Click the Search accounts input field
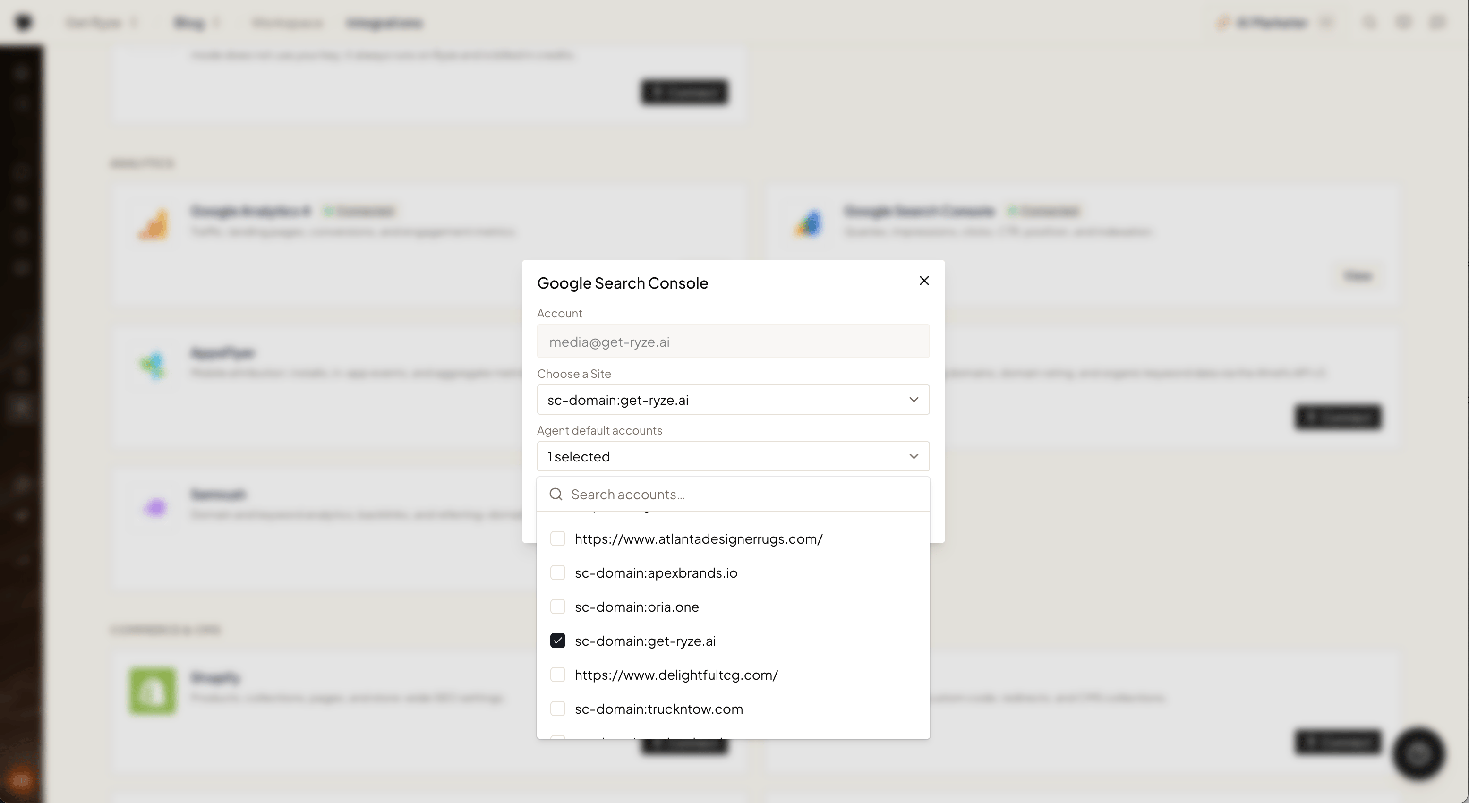1469x803 pixels. pyautogui.click(x=733, y=495)
